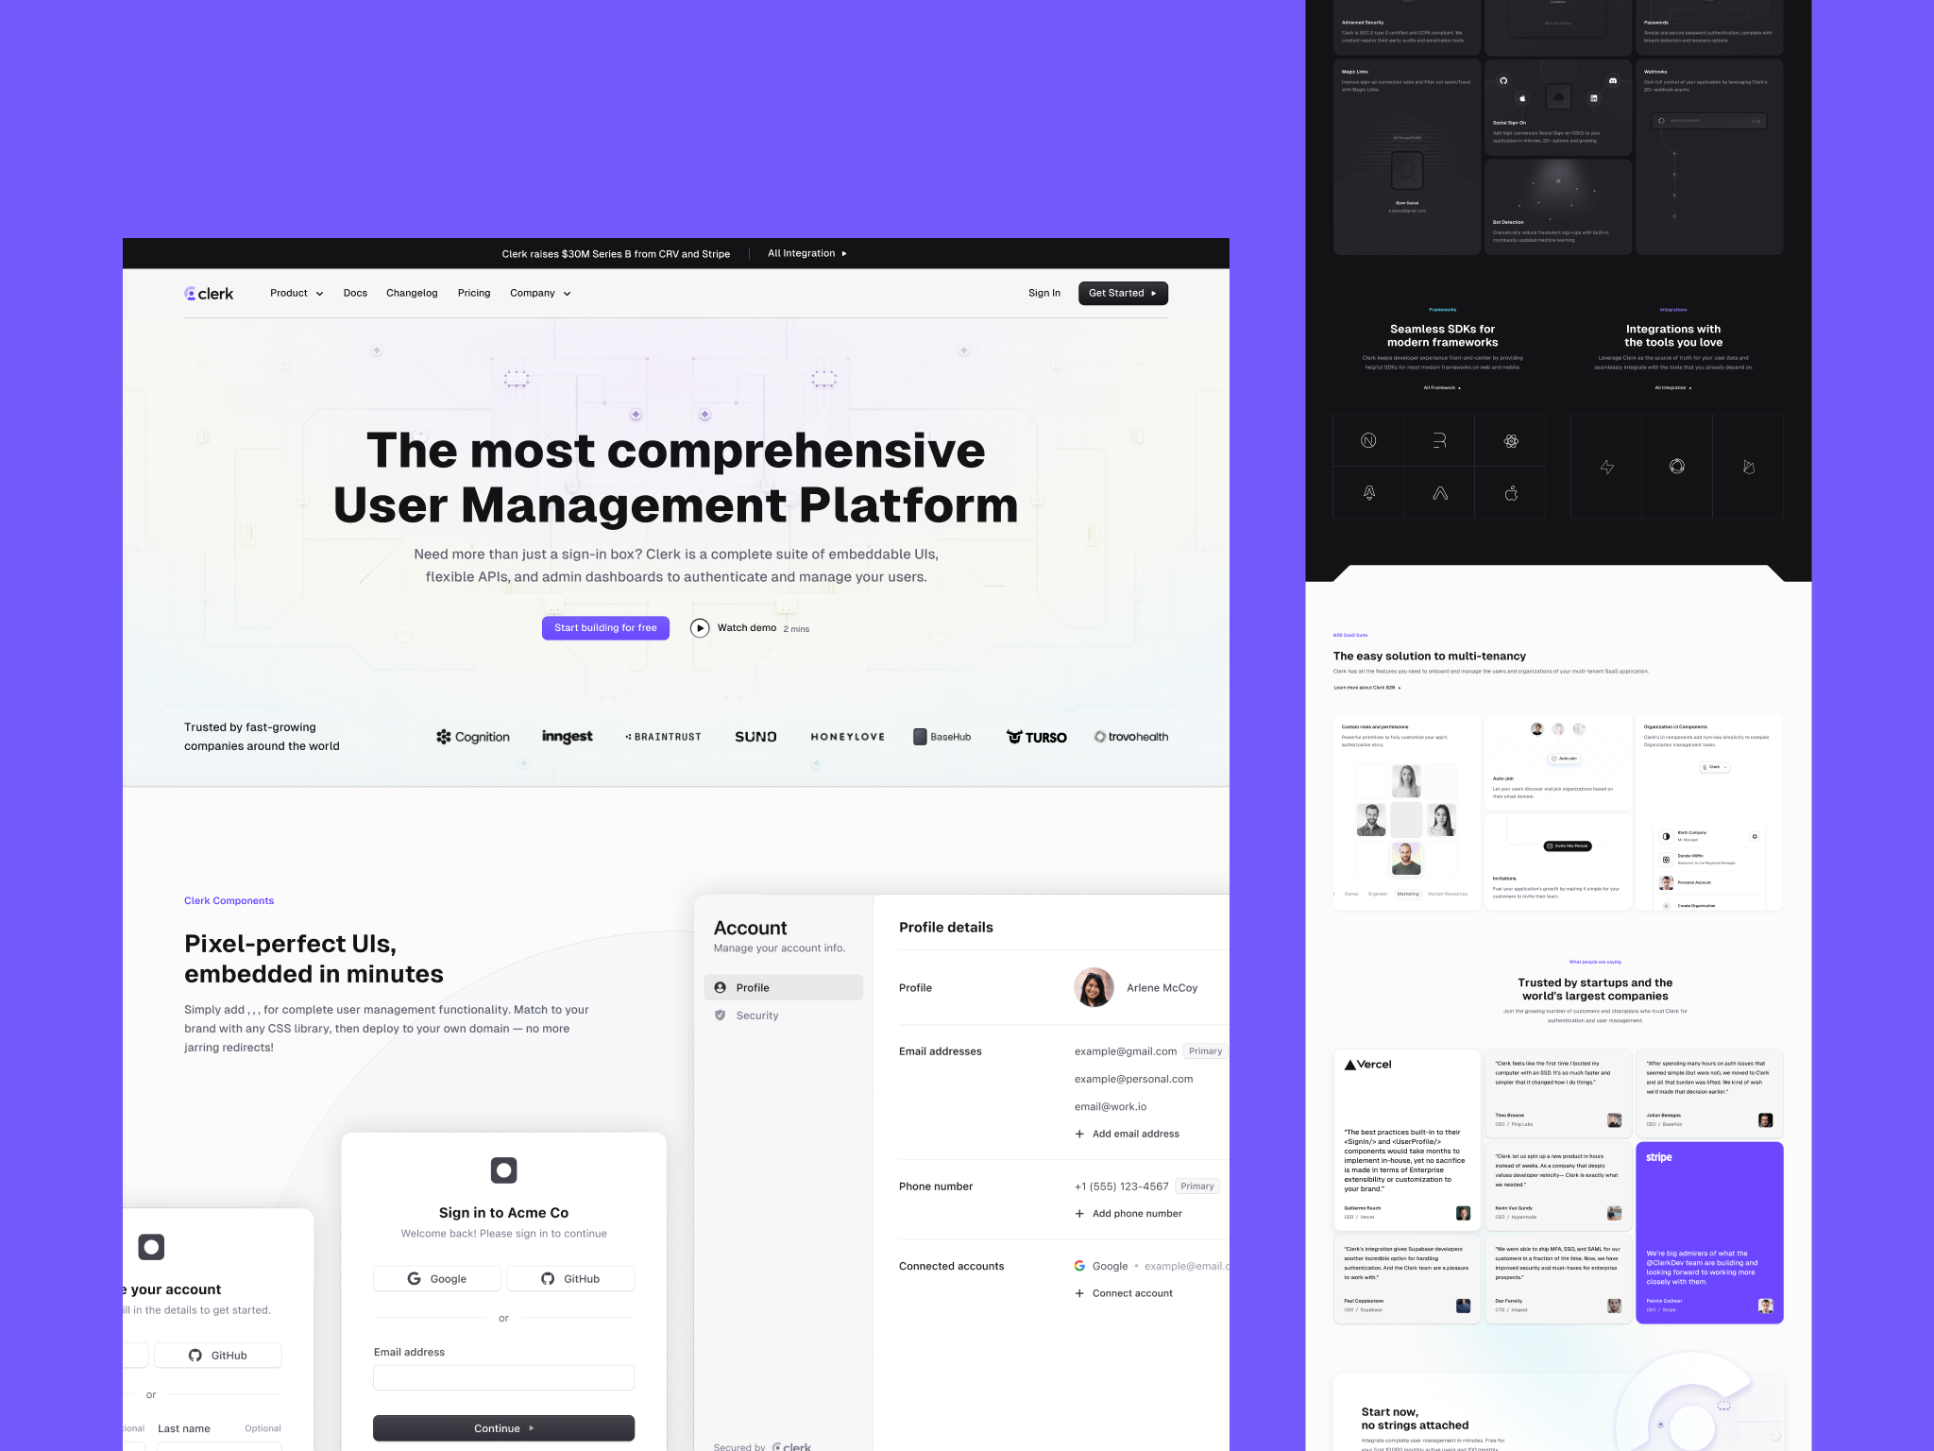Screen dimensions: 1934x1451
Task: Click Primary badge next to example@gmail.com
Action: [x=1205, y=1051]
